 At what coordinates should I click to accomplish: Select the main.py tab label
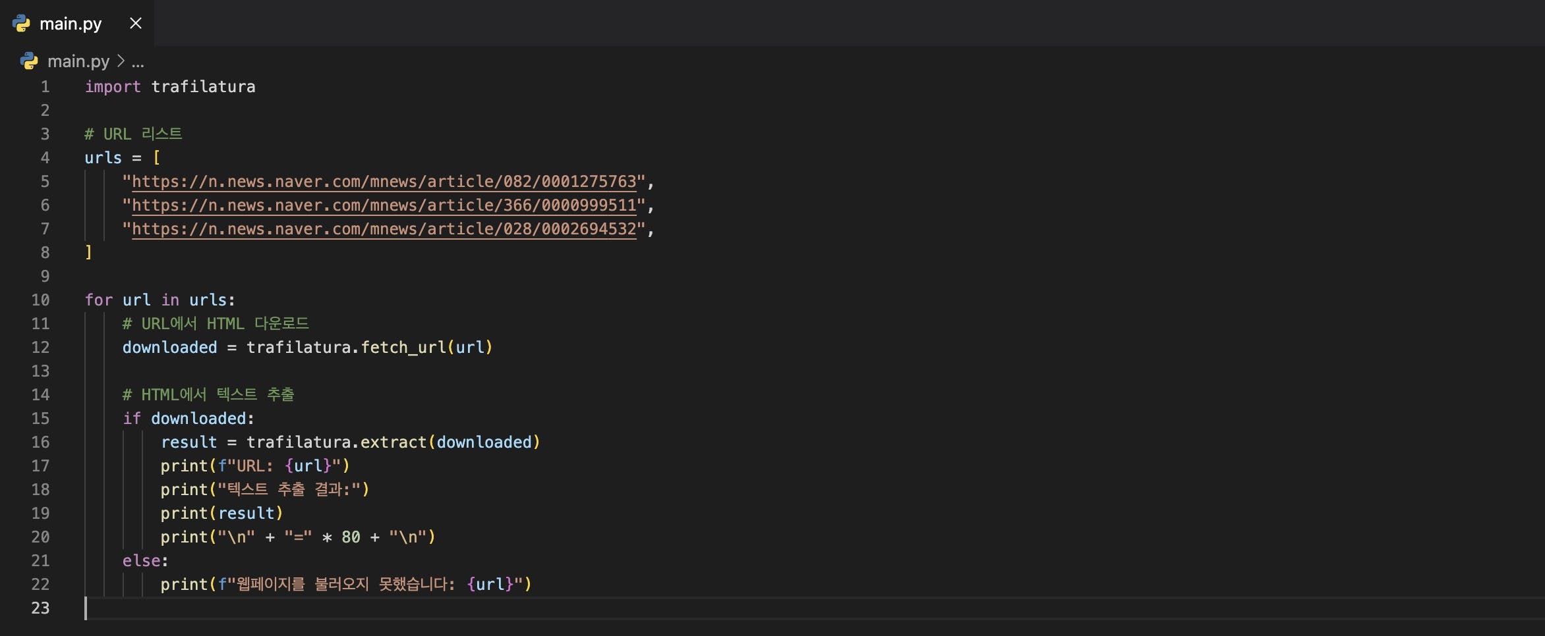(x=71, y=24)
